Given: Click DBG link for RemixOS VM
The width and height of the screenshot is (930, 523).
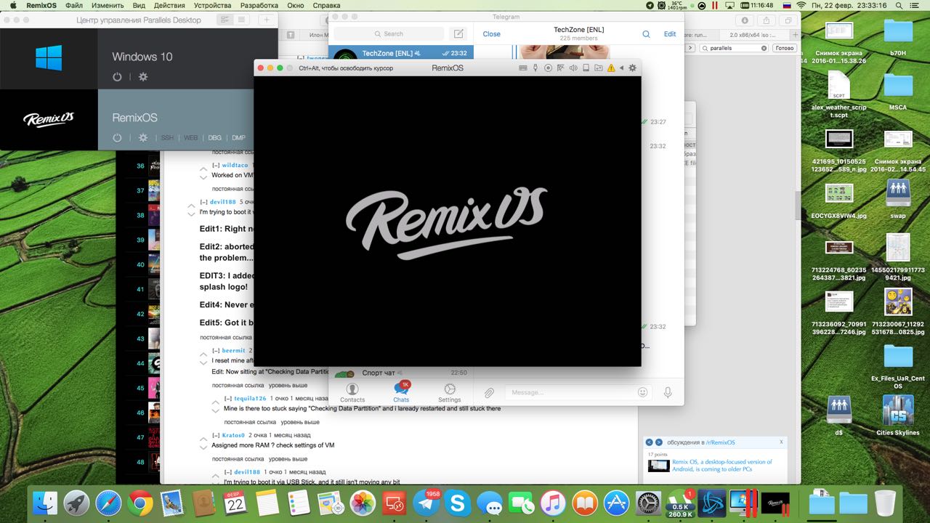Looking at the screenshot, I should pyautogui.click(x=214, y=138).
